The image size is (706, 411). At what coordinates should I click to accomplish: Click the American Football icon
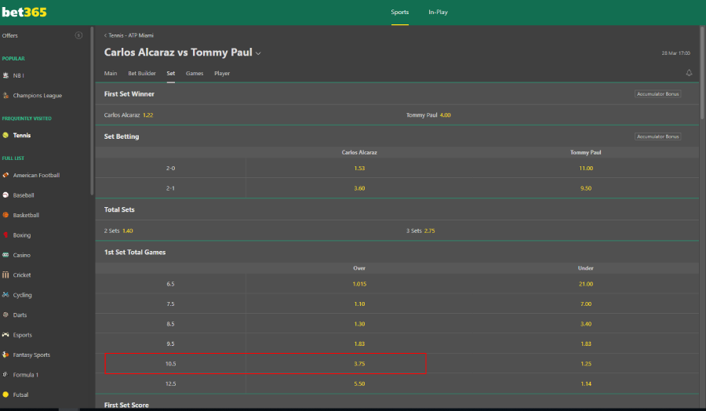pos(5,175)
